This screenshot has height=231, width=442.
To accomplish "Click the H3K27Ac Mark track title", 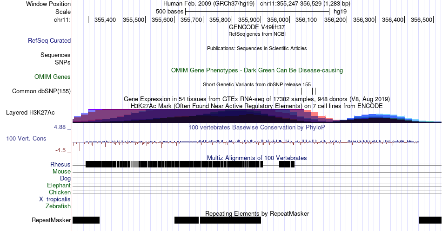I will tap(257, 106).
